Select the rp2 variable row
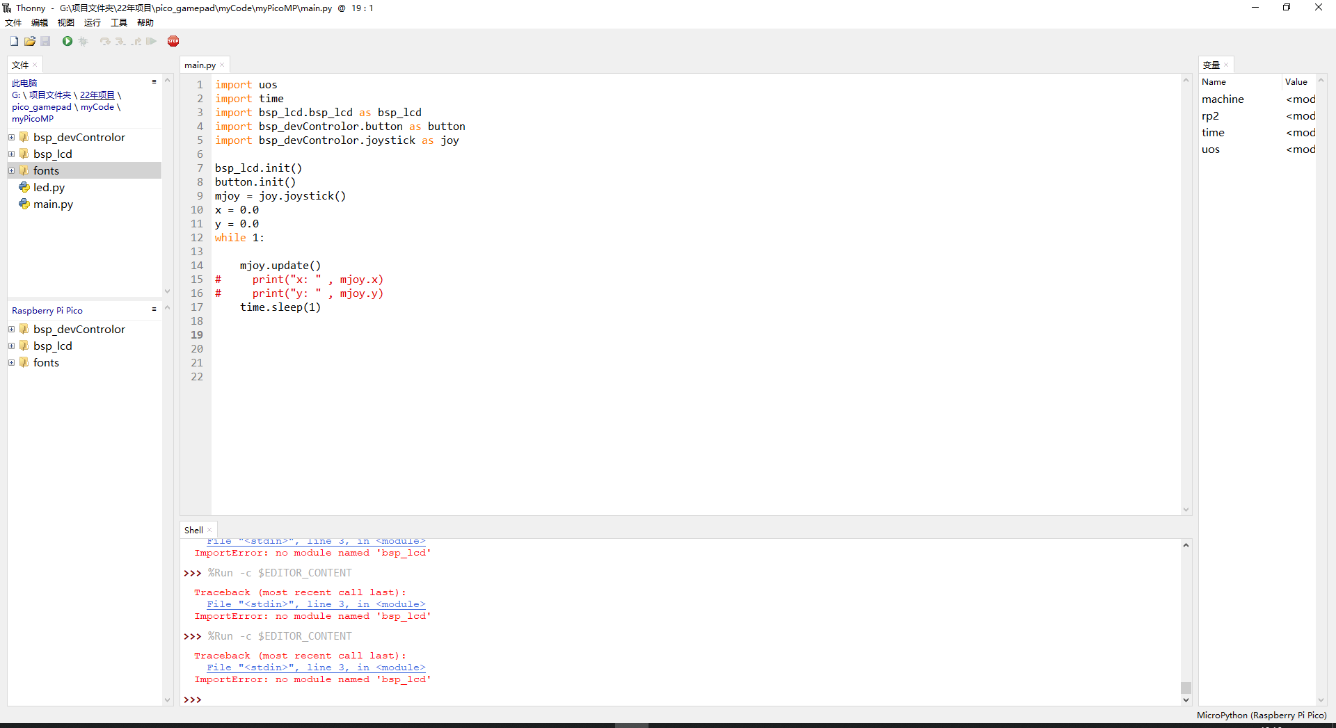Screen dimensions: 1336x728 1257,116
